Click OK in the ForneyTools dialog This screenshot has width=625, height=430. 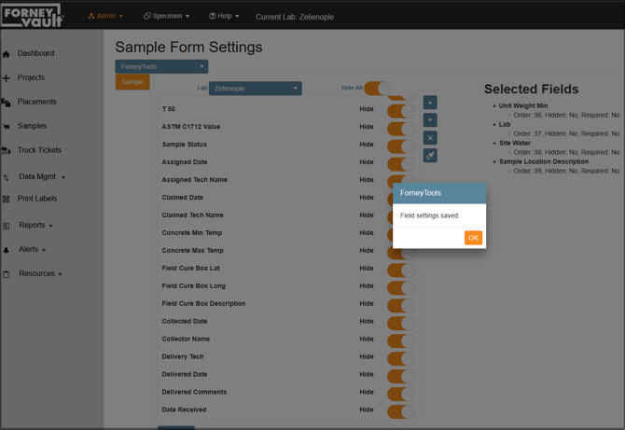click(x=473, y=238)
